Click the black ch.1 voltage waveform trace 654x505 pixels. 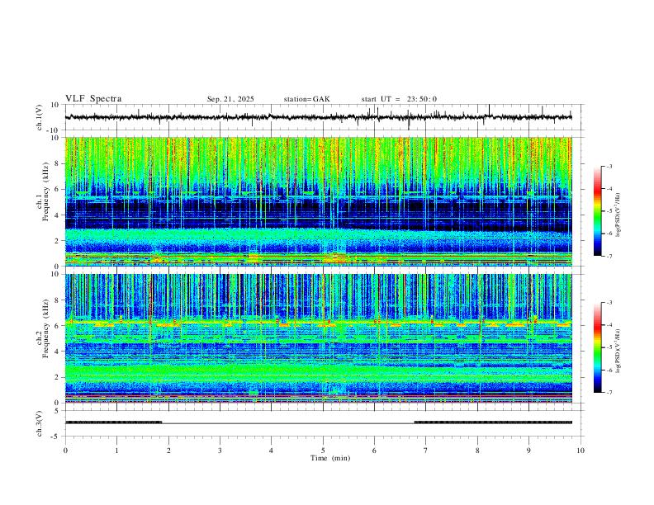[248, 117]
